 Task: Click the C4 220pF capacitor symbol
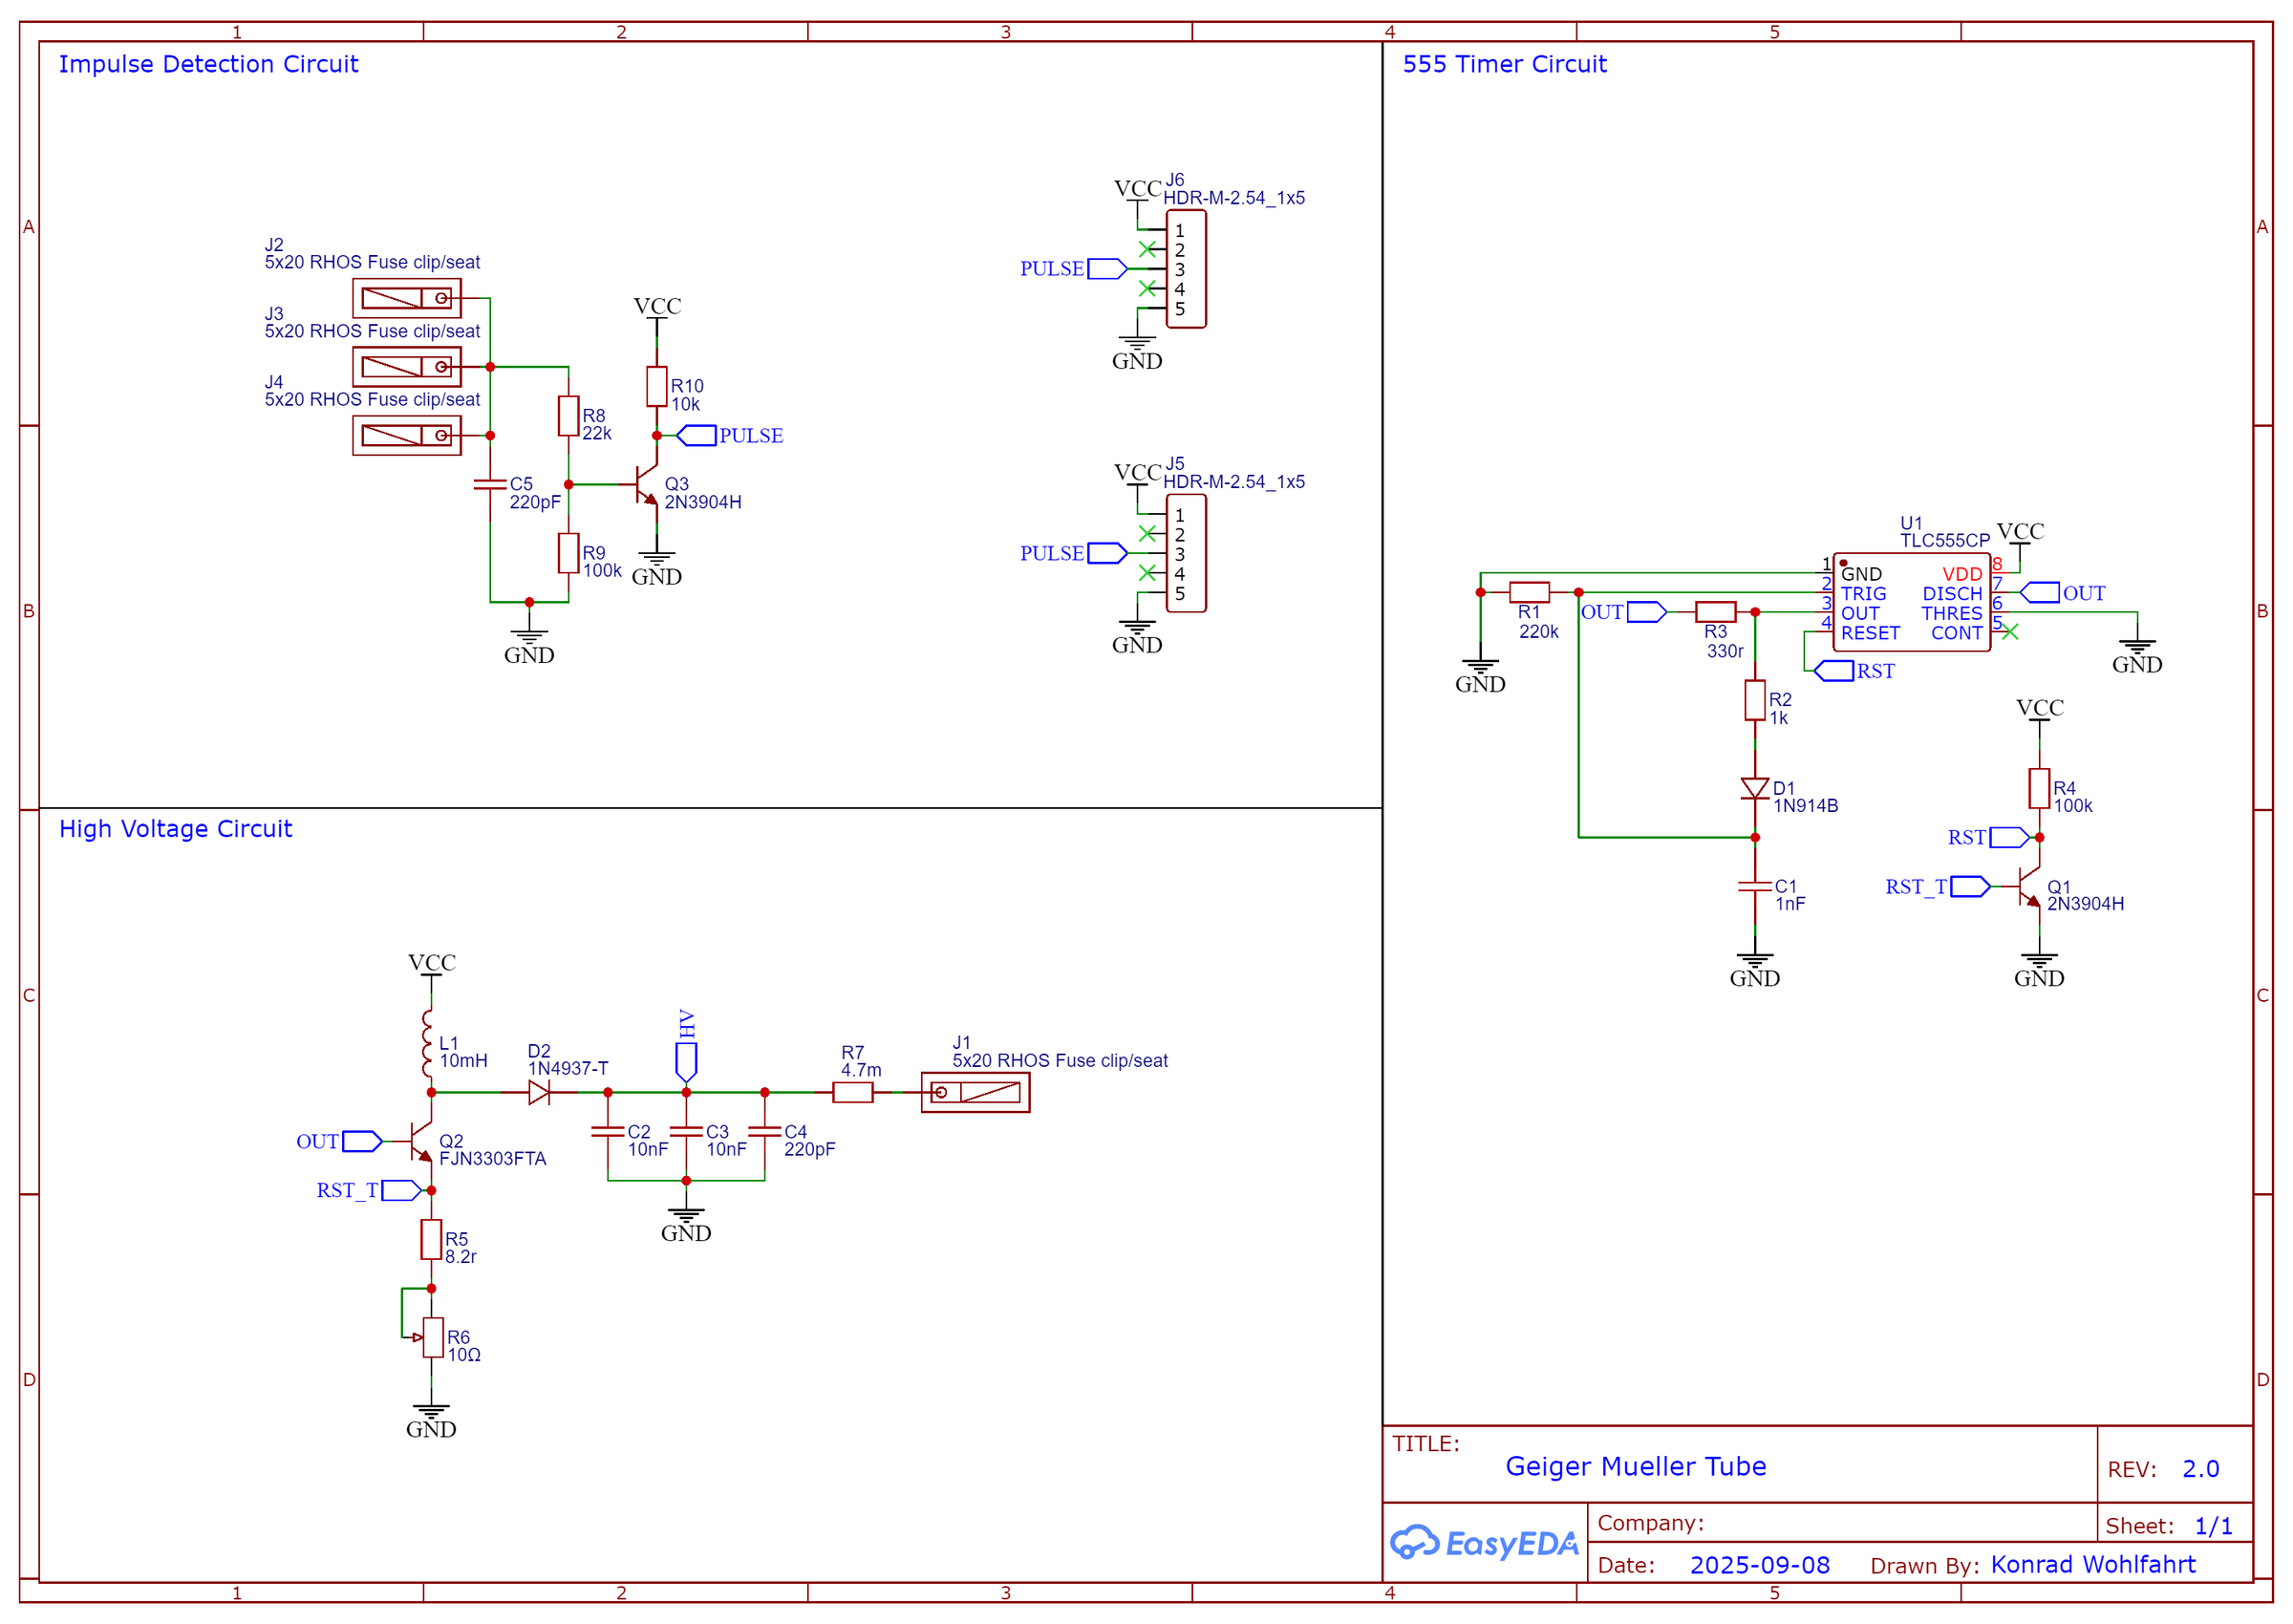tap(764, 1132)
